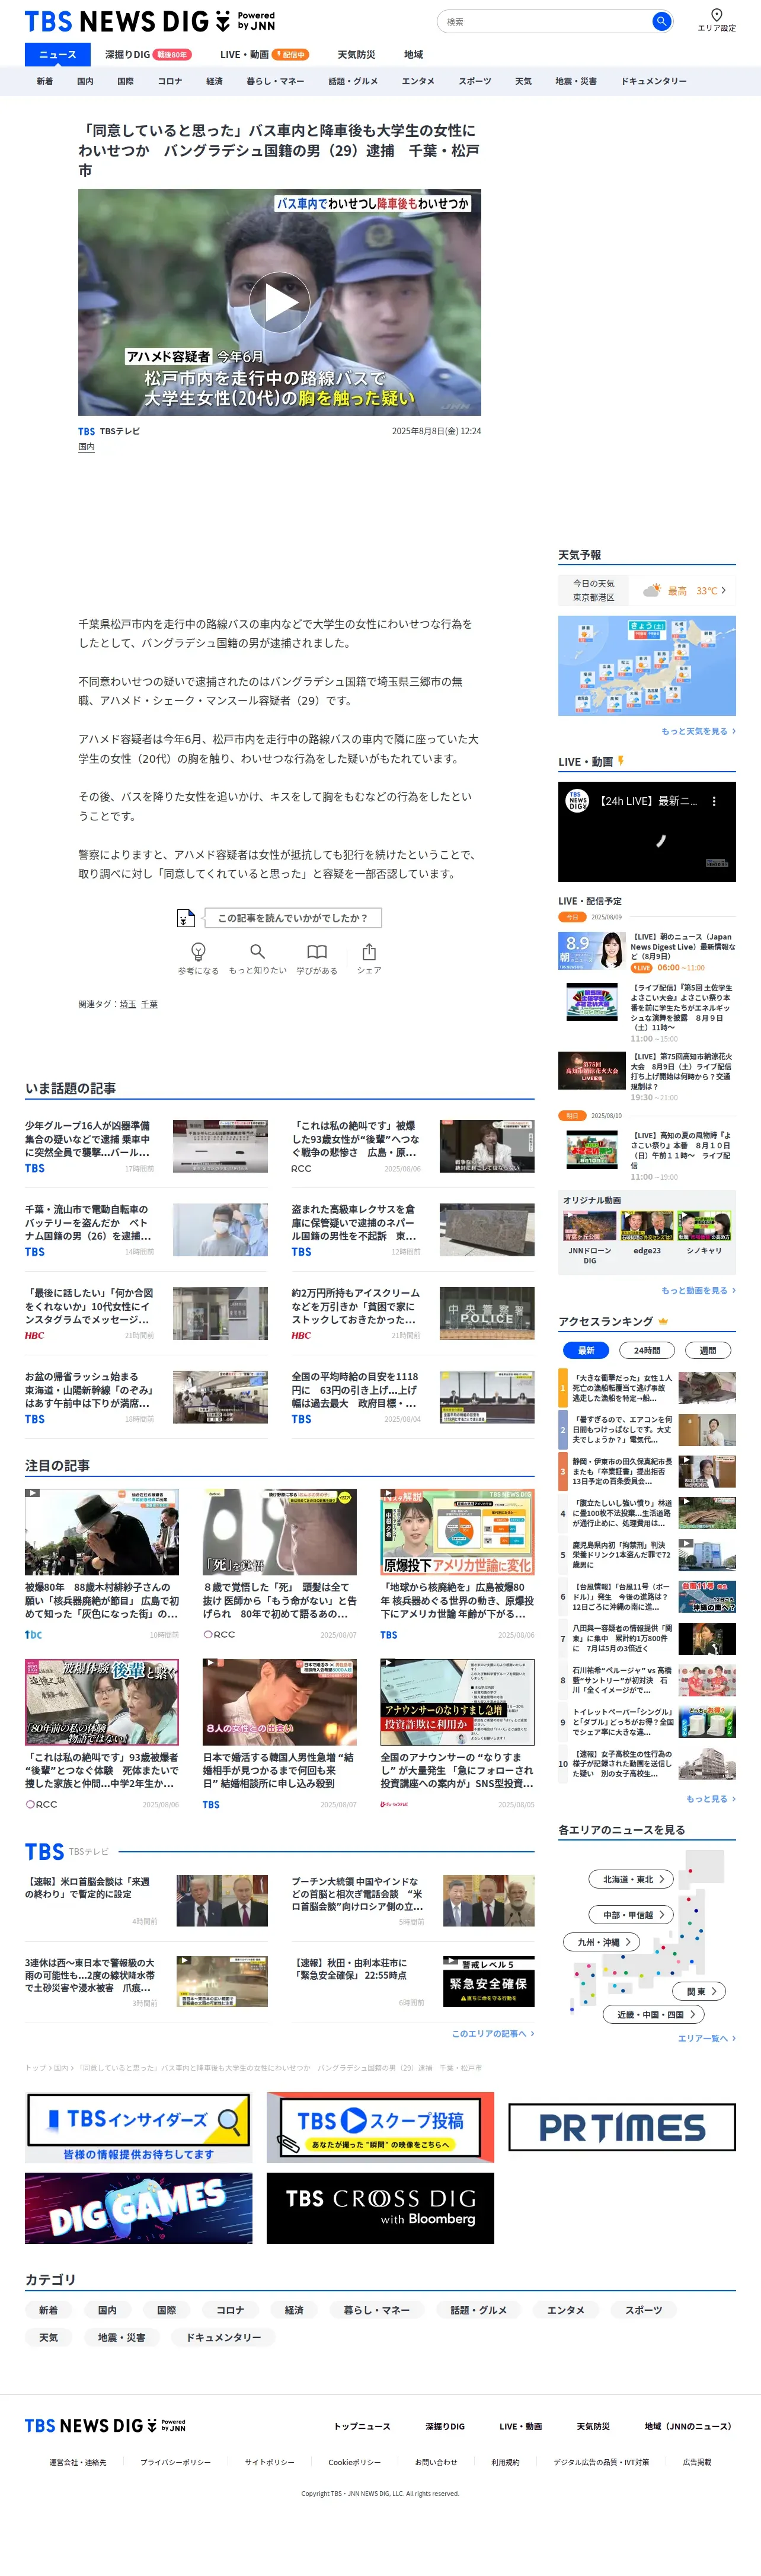Open the 近畿・中国・四国 area button
Screen dimensions: 761x2576
pyautogui.click(x=653, y=2014)
